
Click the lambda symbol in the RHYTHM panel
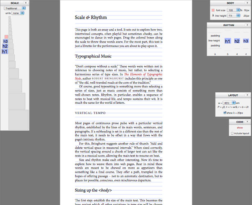(x=215, y=55)
